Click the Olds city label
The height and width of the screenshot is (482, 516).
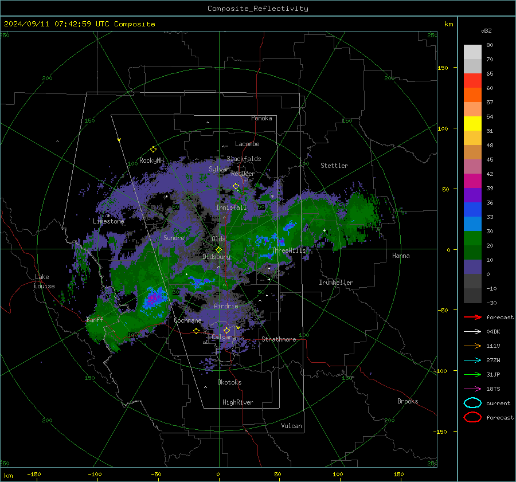(x=218, y=239)
